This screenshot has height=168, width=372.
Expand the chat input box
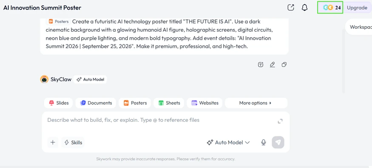pos(280,121)
